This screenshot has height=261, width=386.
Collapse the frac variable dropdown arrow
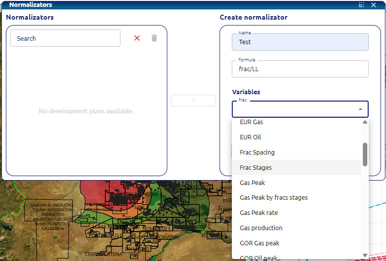click(x=360, y=109)
